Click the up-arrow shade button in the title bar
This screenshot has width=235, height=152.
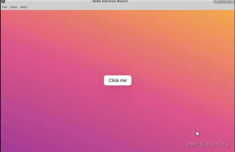pyautogui.click(x=217, y=1)
